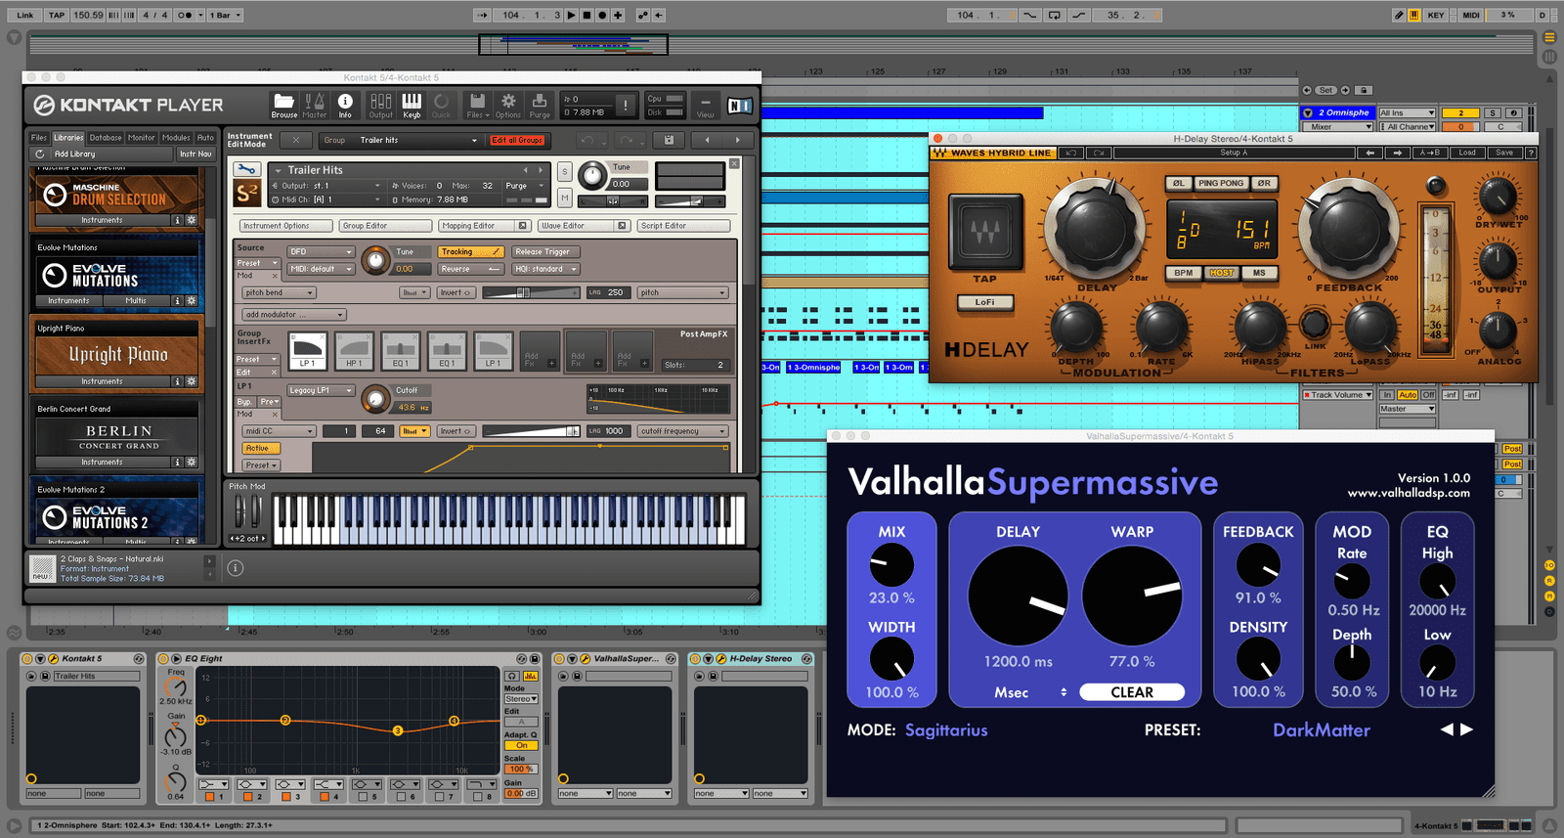Viewport: 1564px width, 838px height.
Task: Open the Output st. 1 dropdown in Kontakt
Action: pyautogui.click(x=327, y=186)
